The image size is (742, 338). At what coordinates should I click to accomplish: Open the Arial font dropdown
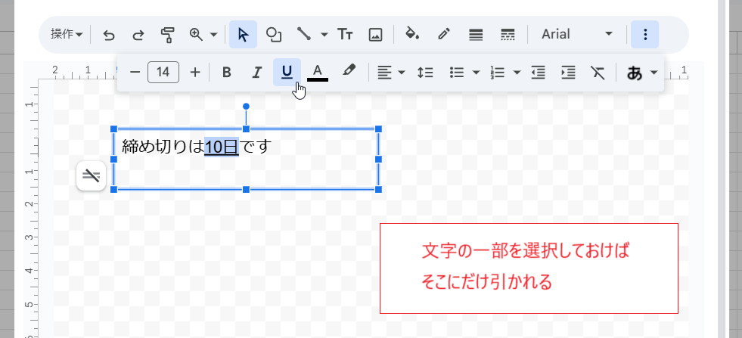point(577,34)
